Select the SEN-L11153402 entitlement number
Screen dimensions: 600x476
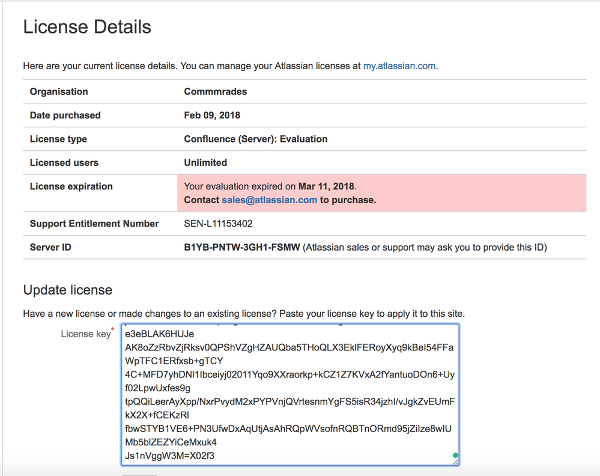[218, 224]
